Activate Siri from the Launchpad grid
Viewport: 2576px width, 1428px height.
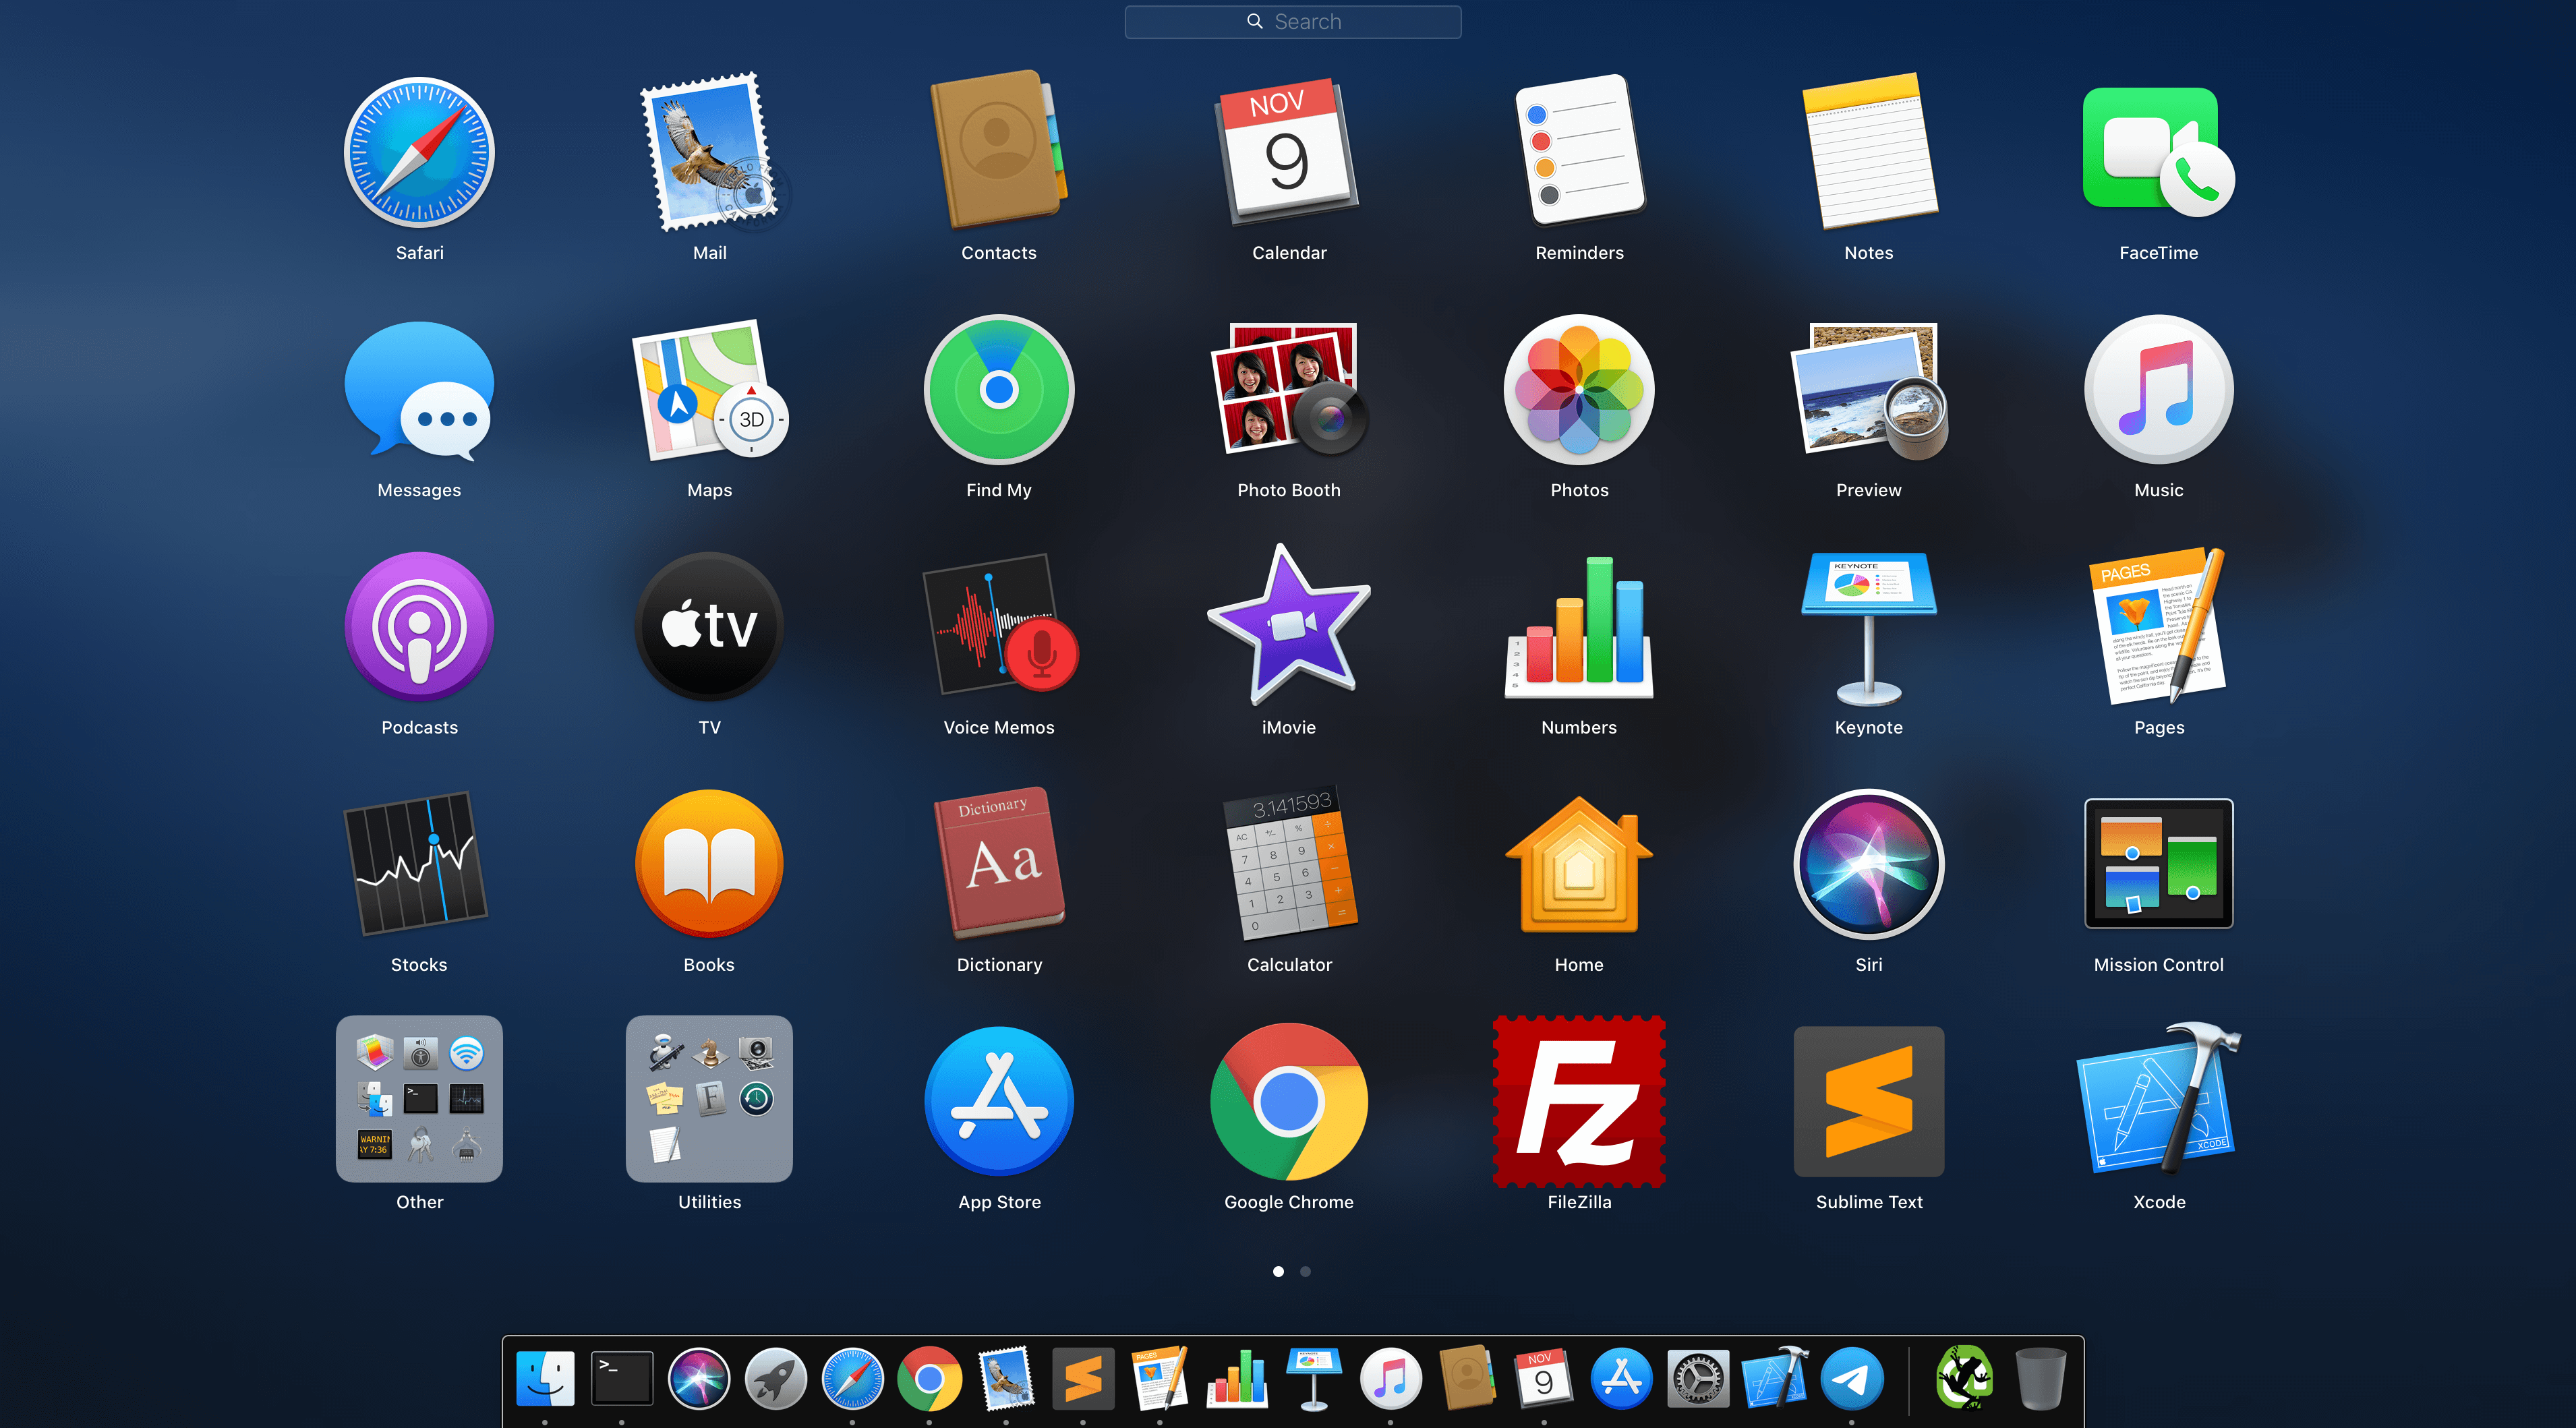(x=1869, y=864)
